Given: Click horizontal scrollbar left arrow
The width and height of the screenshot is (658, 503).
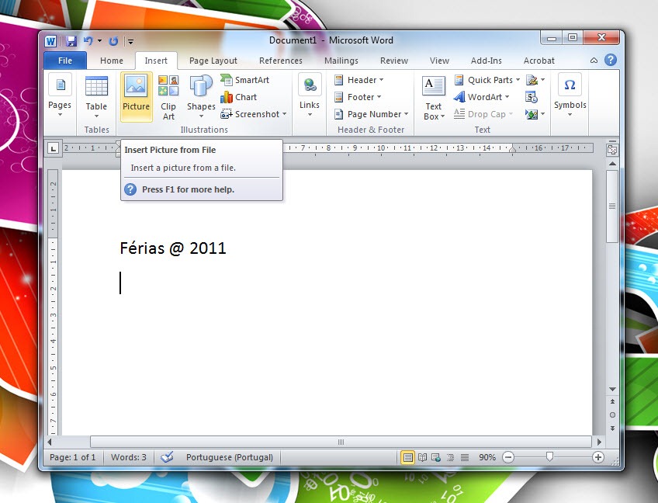Looking at the screenshot, I should coord(50,442).
